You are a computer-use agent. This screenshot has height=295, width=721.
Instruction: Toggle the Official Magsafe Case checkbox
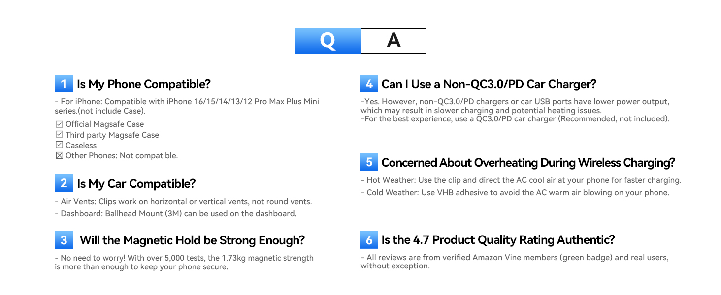(x=59, y=124)
